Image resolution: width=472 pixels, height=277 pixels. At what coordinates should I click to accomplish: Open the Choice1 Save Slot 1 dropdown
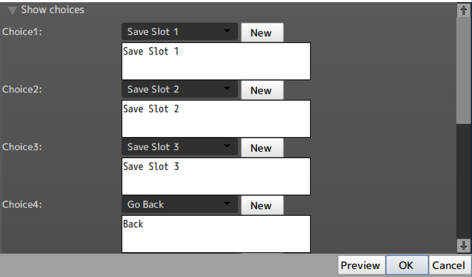[x=179, y=32]
